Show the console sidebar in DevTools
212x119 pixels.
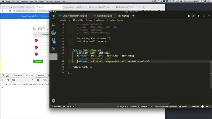[x=3, y=80]
